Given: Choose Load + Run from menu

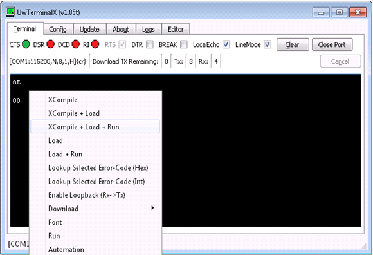Looking at the screenshot, I should coord(95,154).
